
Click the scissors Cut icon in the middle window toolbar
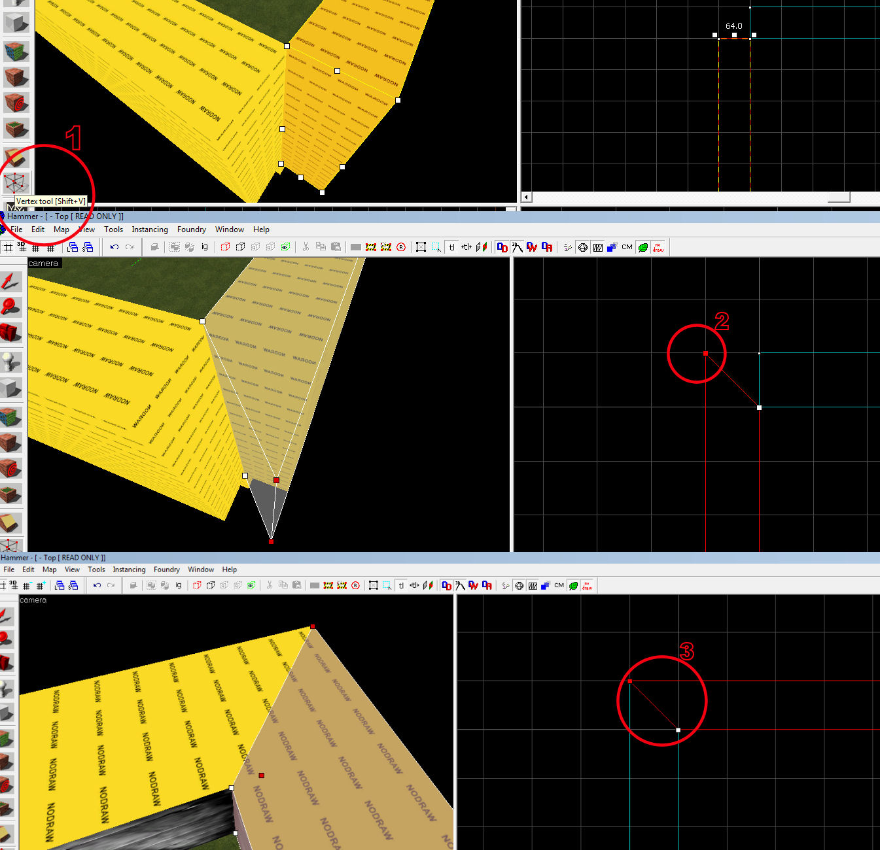point(305,247)
